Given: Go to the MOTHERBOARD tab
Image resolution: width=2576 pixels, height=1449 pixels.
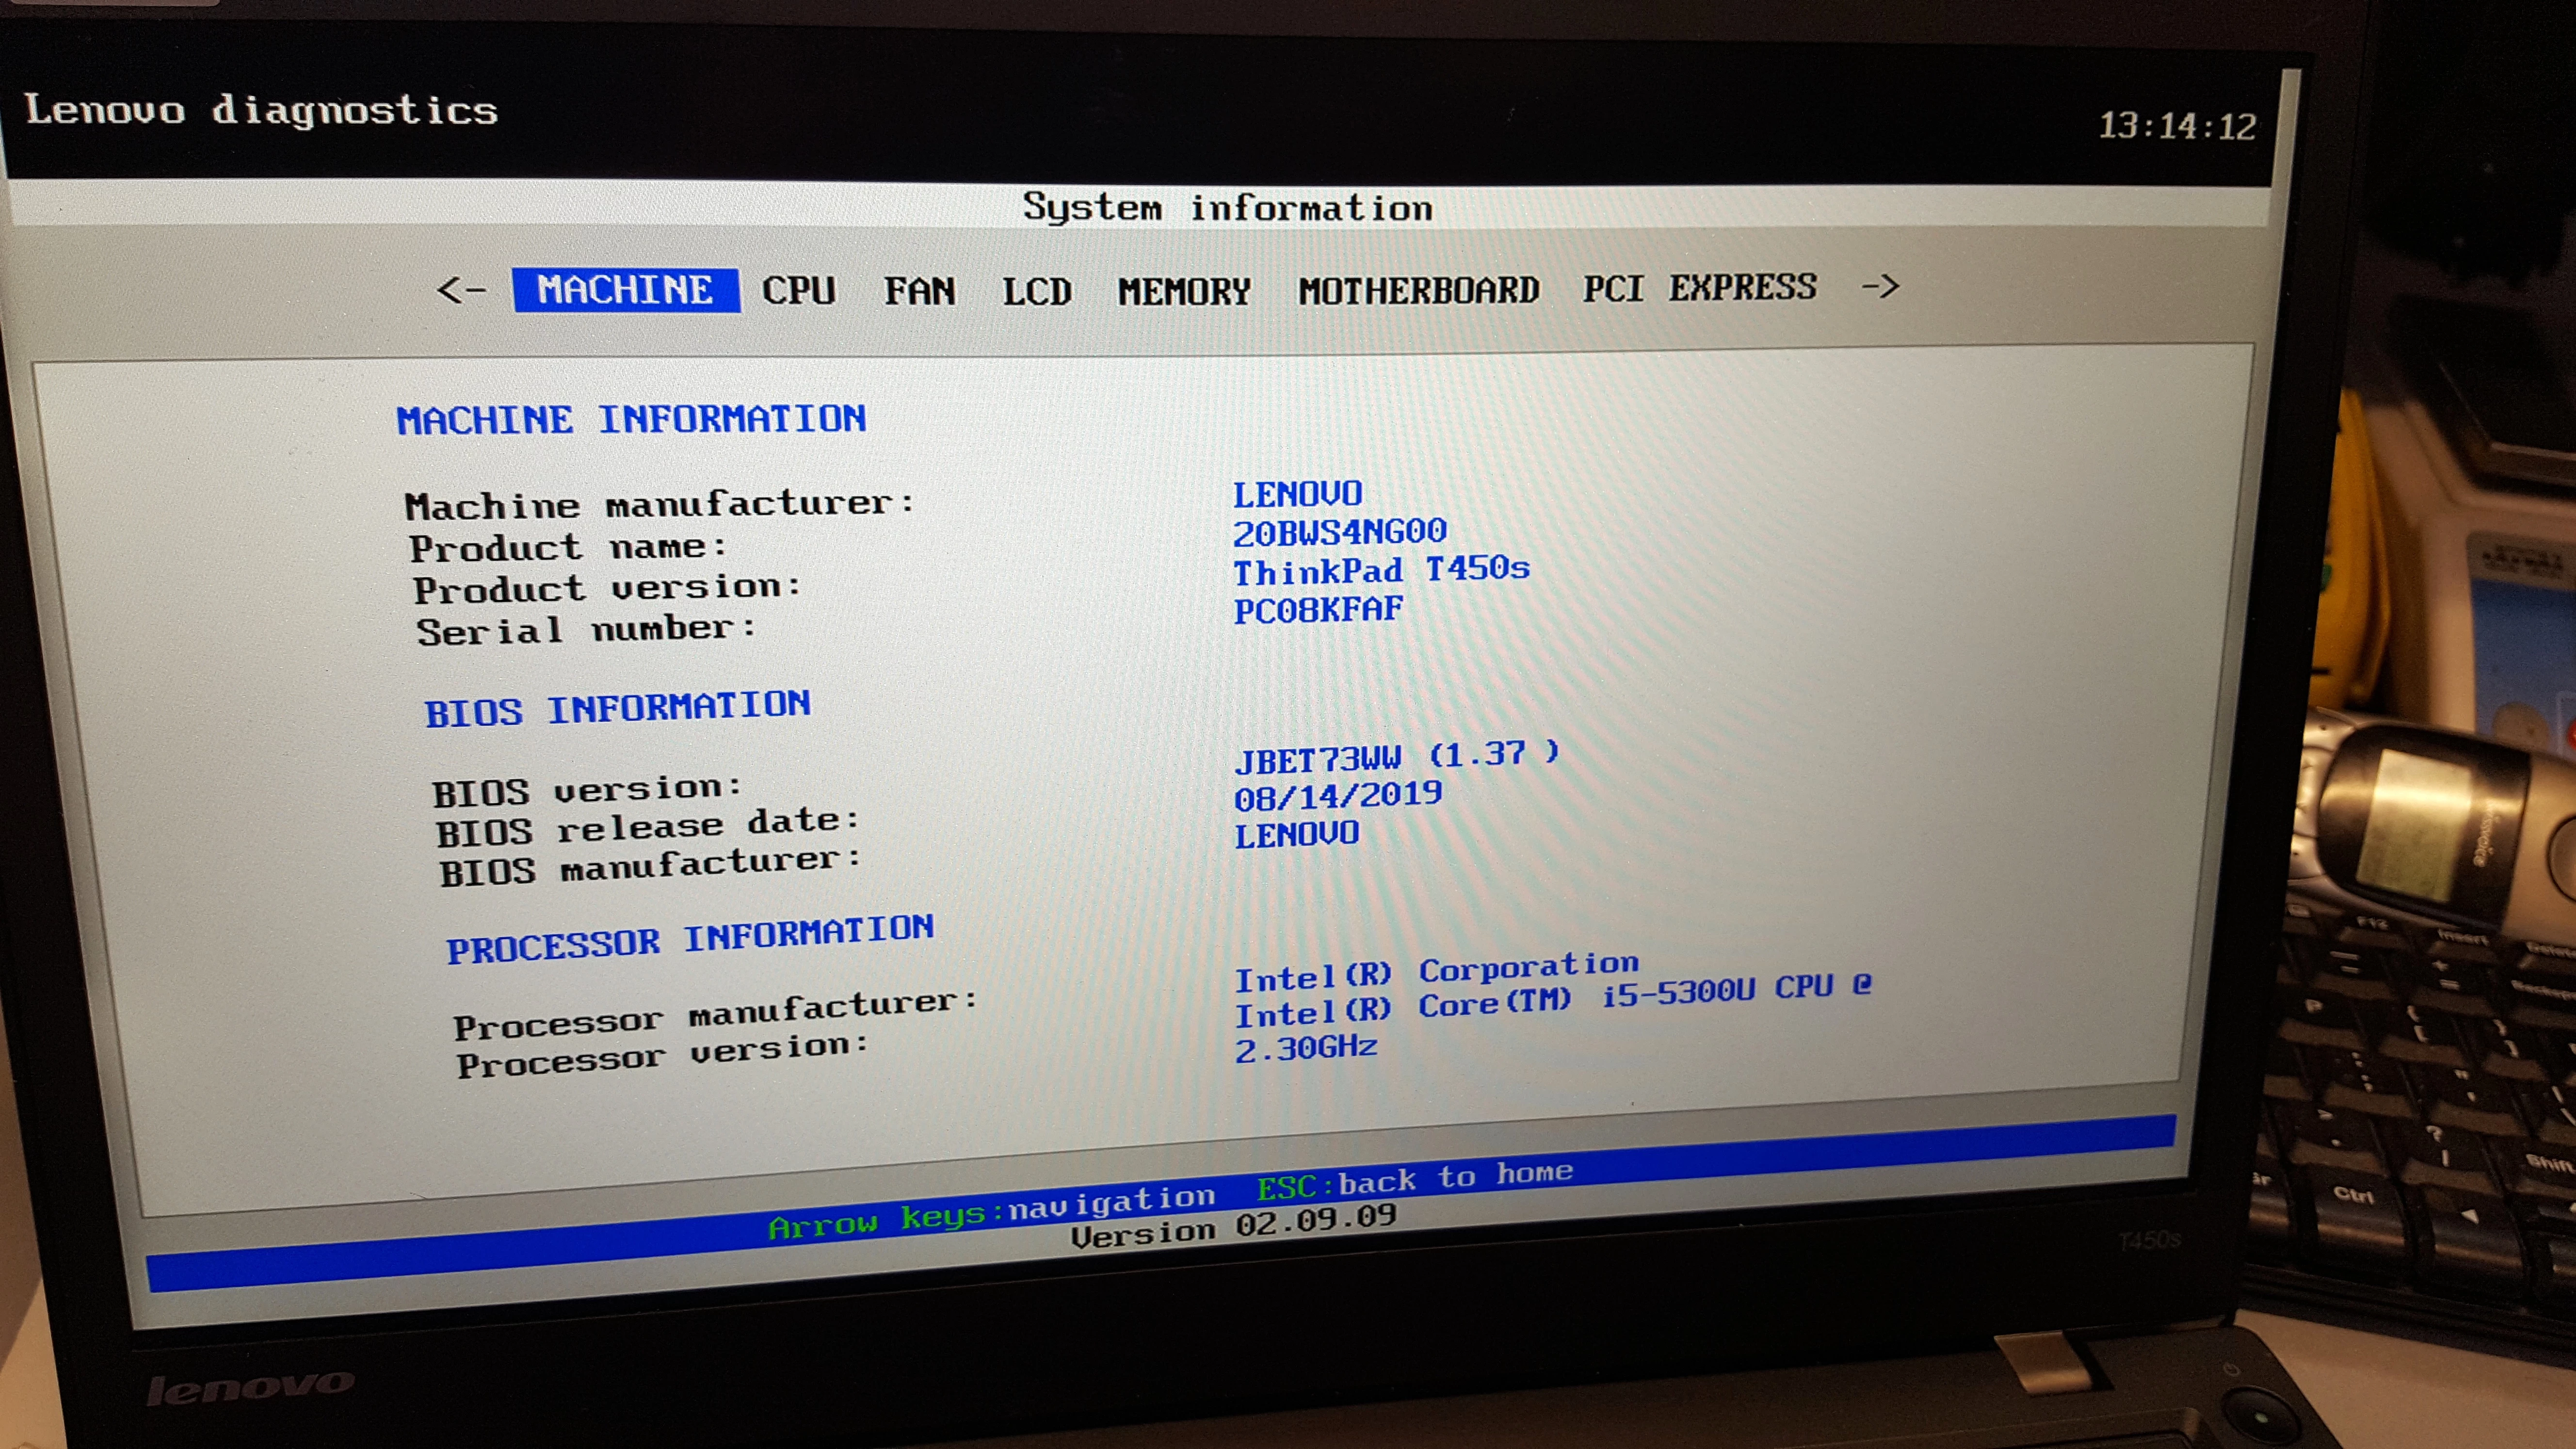Looking at the screenshot, I should 1418,290.
